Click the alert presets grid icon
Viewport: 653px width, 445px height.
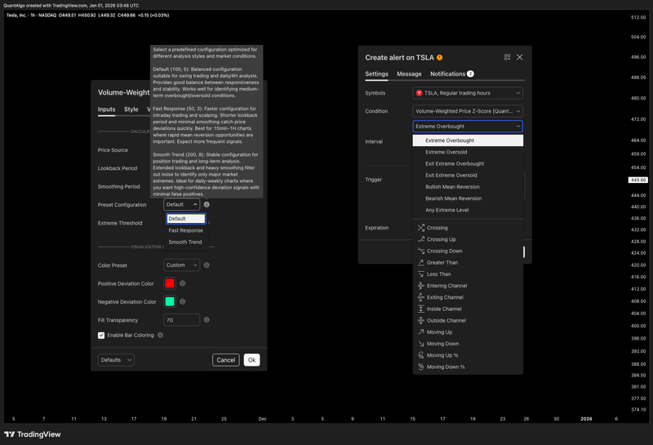click(507, 57)
